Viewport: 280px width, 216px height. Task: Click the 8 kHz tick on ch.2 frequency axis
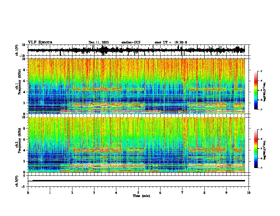click(x=24, y=128)
